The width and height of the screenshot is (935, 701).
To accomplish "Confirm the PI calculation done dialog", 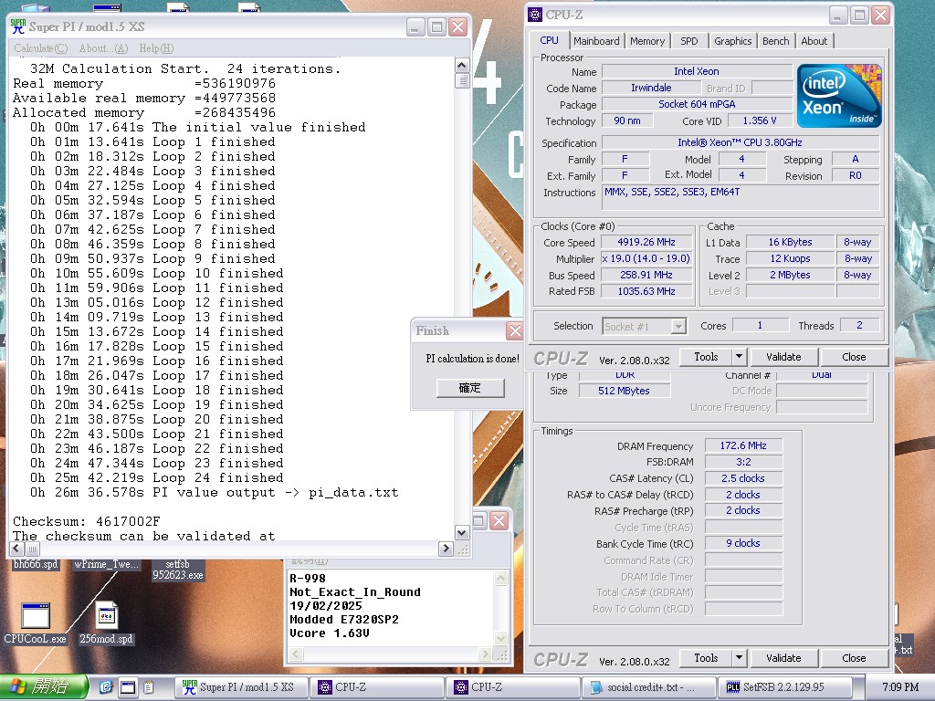I will [x=470, y=387].
